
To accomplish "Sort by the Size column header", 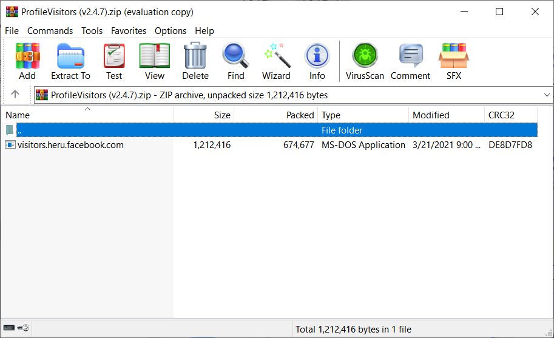I will (x=203, y=115).
